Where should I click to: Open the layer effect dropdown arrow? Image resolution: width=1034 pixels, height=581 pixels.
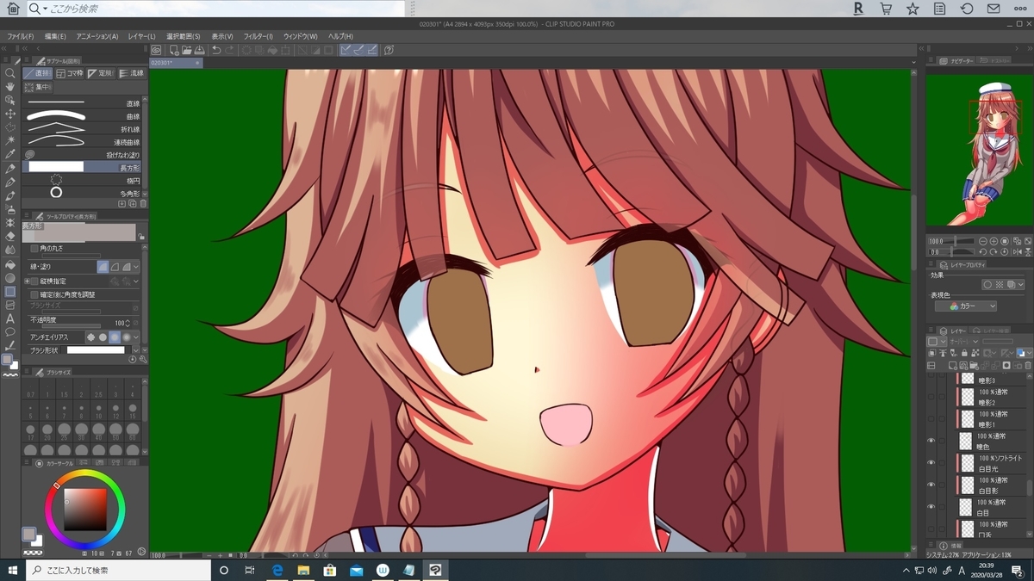(1019, 285)
